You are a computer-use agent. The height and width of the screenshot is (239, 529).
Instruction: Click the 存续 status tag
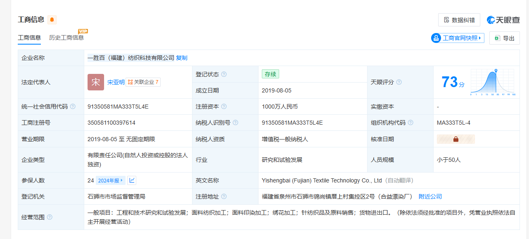point(270,74)
